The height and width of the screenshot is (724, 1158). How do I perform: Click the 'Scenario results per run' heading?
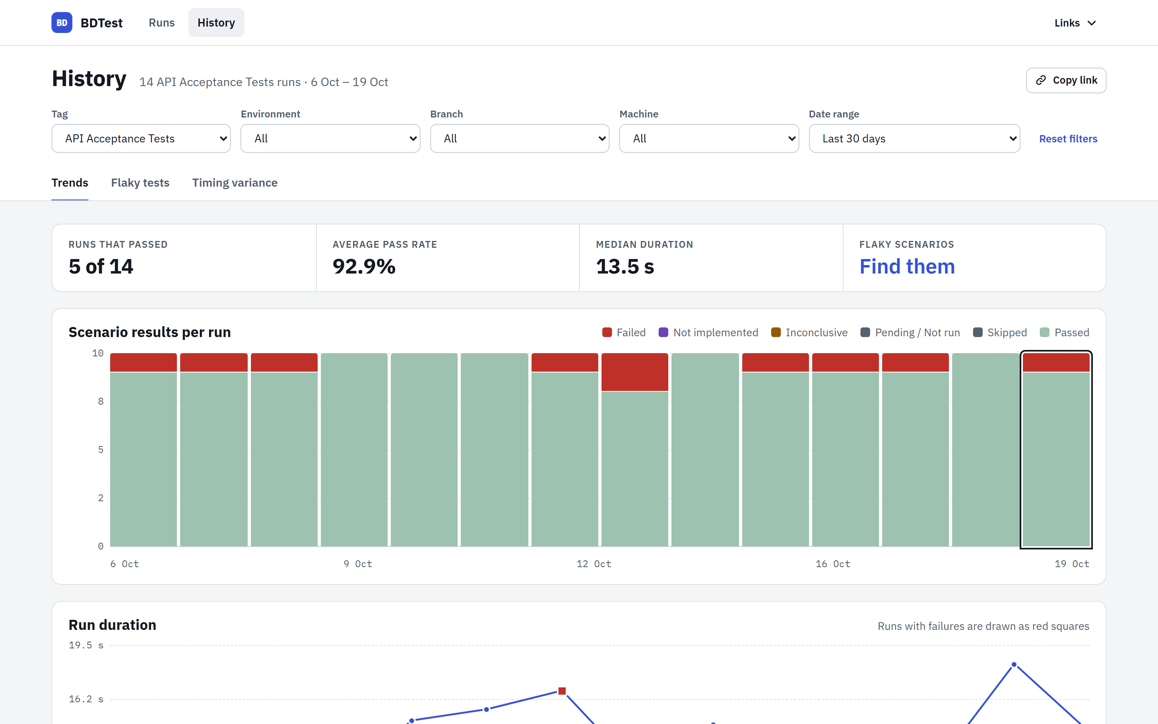(150, 332)
